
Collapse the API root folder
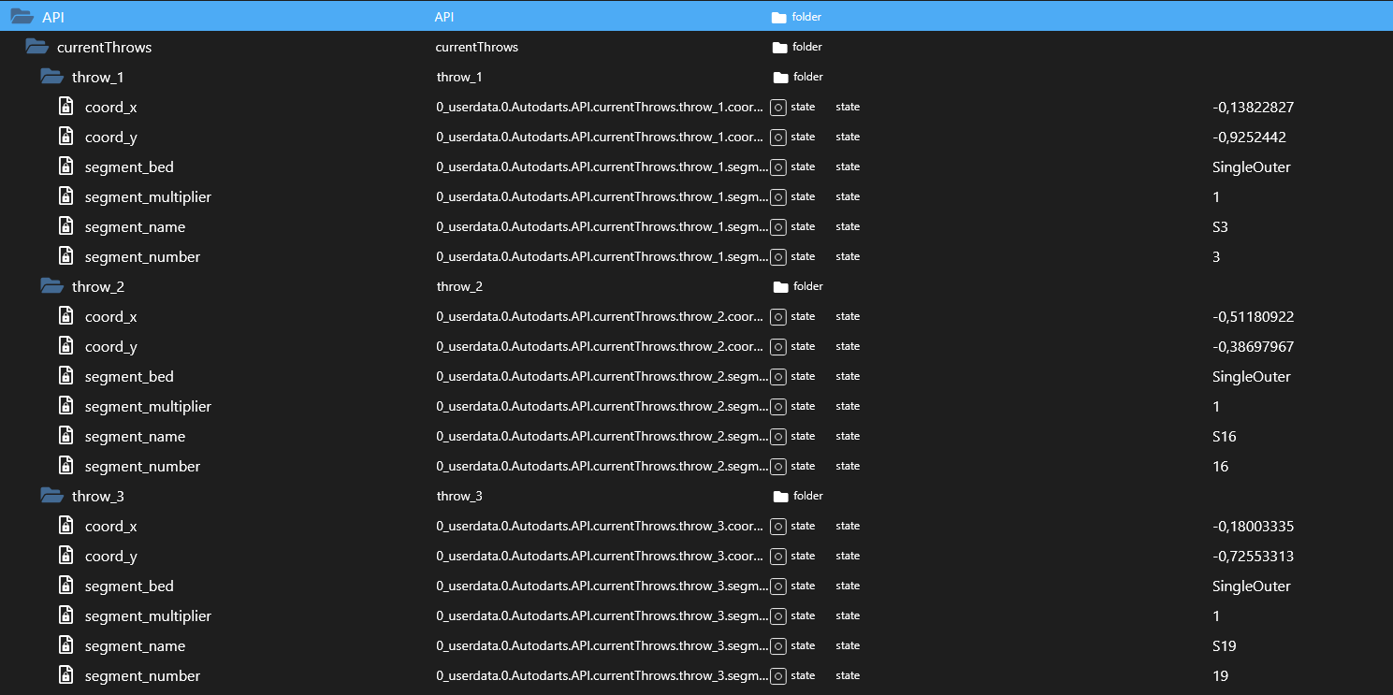(x=22, y=17)
